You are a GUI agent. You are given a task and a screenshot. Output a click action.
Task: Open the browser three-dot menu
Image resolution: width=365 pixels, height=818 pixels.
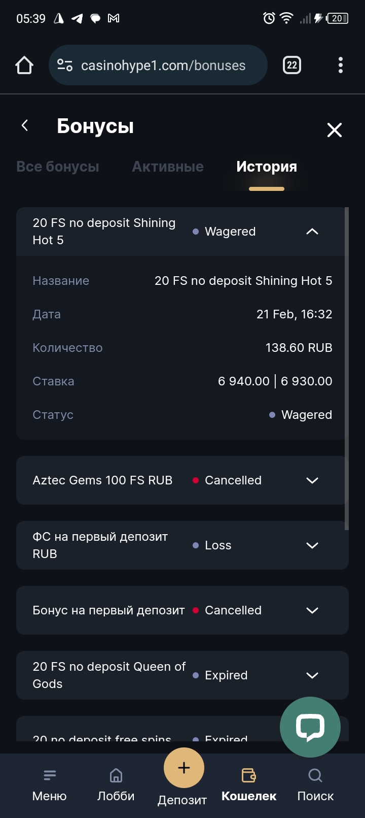coord(340,65)
